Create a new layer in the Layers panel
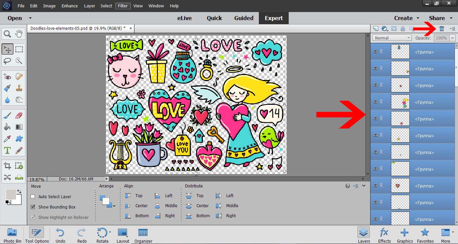458x244 pixels. (376, 29)
